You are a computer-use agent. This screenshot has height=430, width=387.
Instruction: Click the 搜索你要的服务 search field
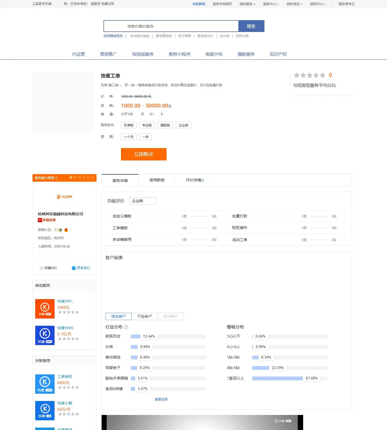(171, 26)
